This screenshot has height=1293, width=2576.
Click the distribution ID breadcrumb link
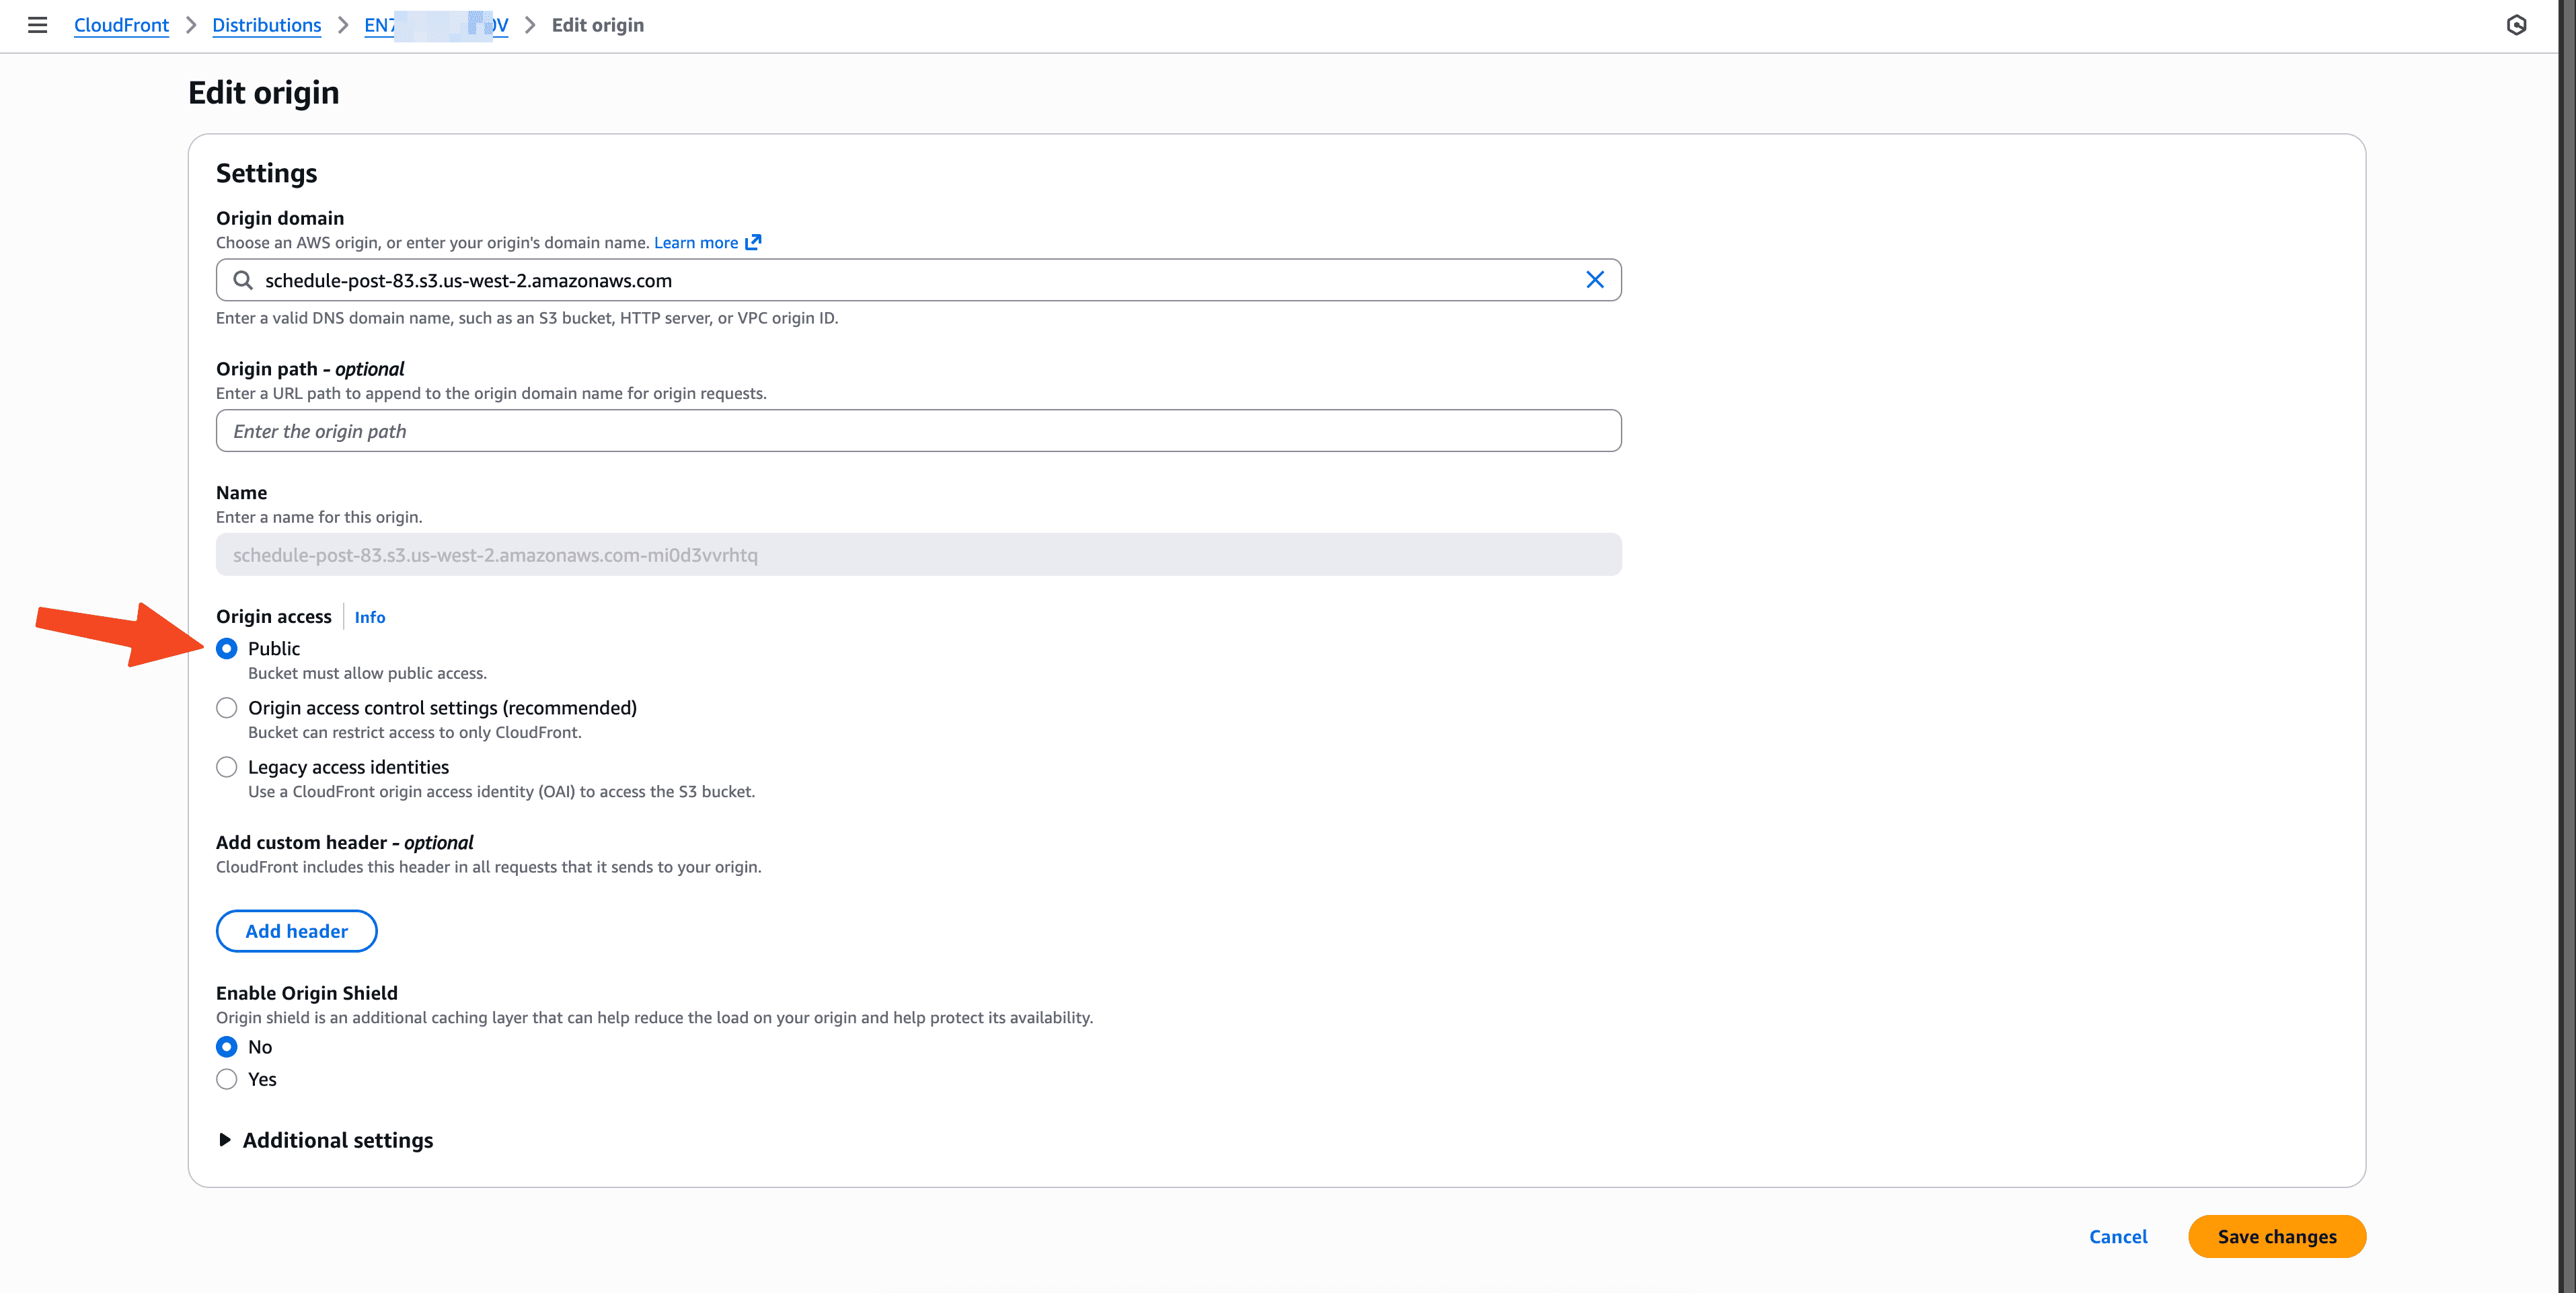[436, 25]
